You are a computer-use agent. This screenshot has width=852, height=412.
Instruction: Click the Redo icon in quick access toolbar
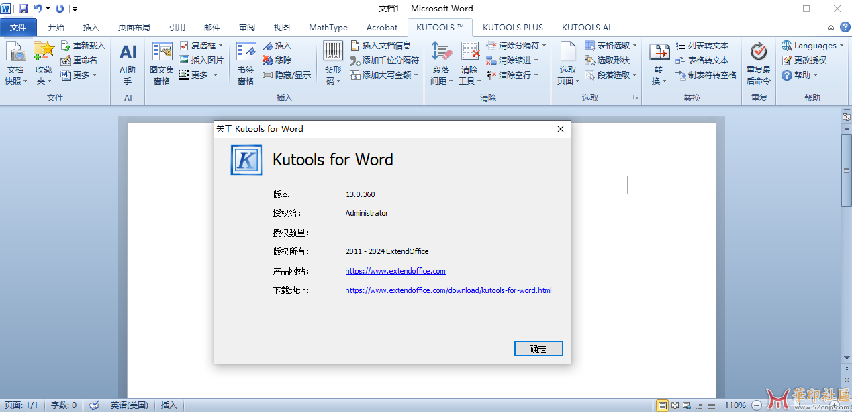pyautogui.click(x=60, y=9)
